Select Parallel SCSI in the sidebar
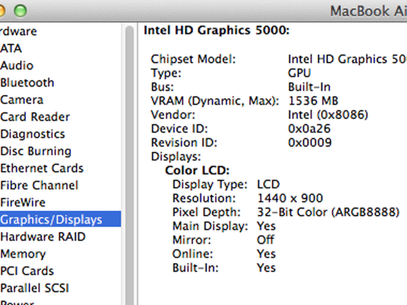This screenshot has width=407, height=305. [x=35, y=288]
